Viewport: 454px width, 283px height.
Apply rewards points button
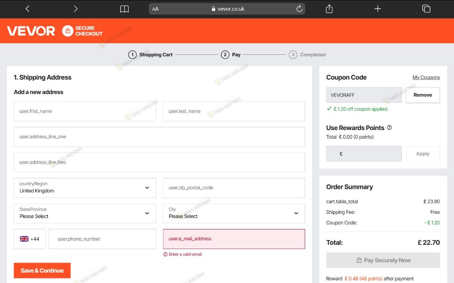point(423,154)
